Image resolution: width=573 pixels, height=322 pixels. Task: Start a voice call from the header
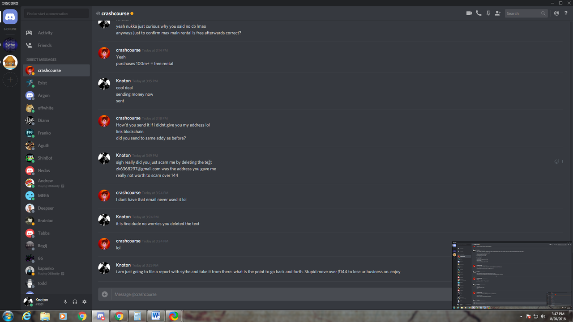pos(479,13)
